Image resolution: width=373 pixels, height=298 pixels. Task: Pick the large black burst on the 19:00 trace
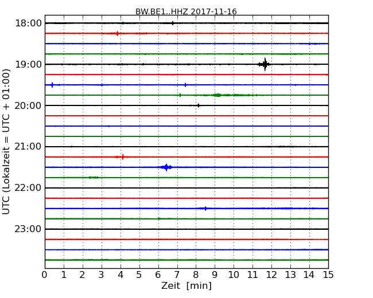pyautogui.click(x=265, y=64)
